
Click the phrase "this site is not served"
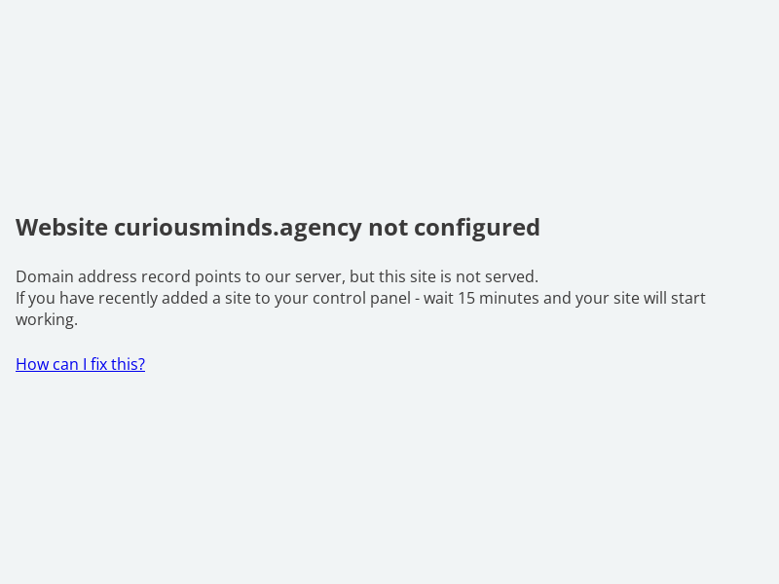tap(458, 276)
